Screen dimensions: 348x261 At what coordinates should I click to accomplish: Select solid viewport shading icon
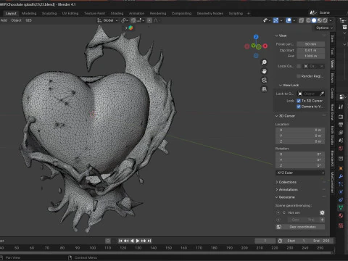(314, 20)
